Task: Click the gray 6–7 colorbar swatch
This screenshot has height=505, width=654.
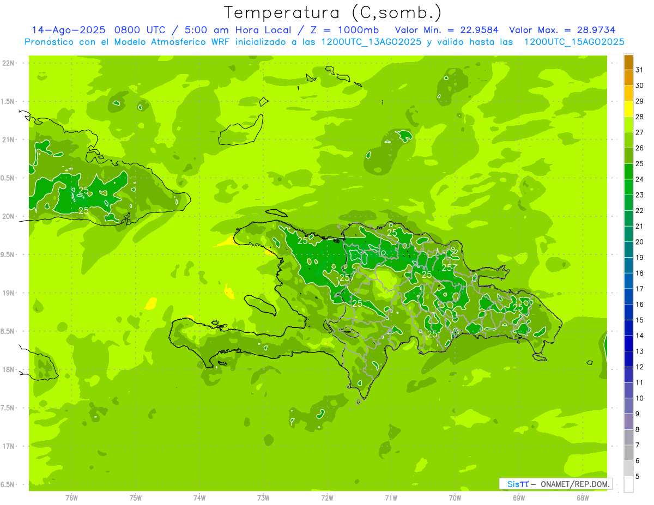Action: click(x=628, y=453)
